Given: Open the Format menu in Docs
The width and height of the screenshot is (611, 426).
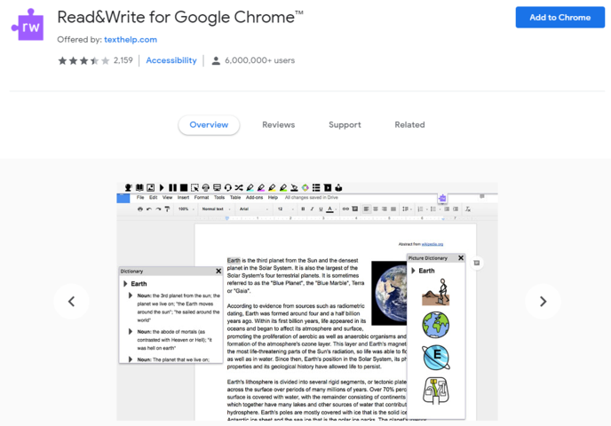Looking at the screenshot, I should pyautogui.click(x=202, y=197).
